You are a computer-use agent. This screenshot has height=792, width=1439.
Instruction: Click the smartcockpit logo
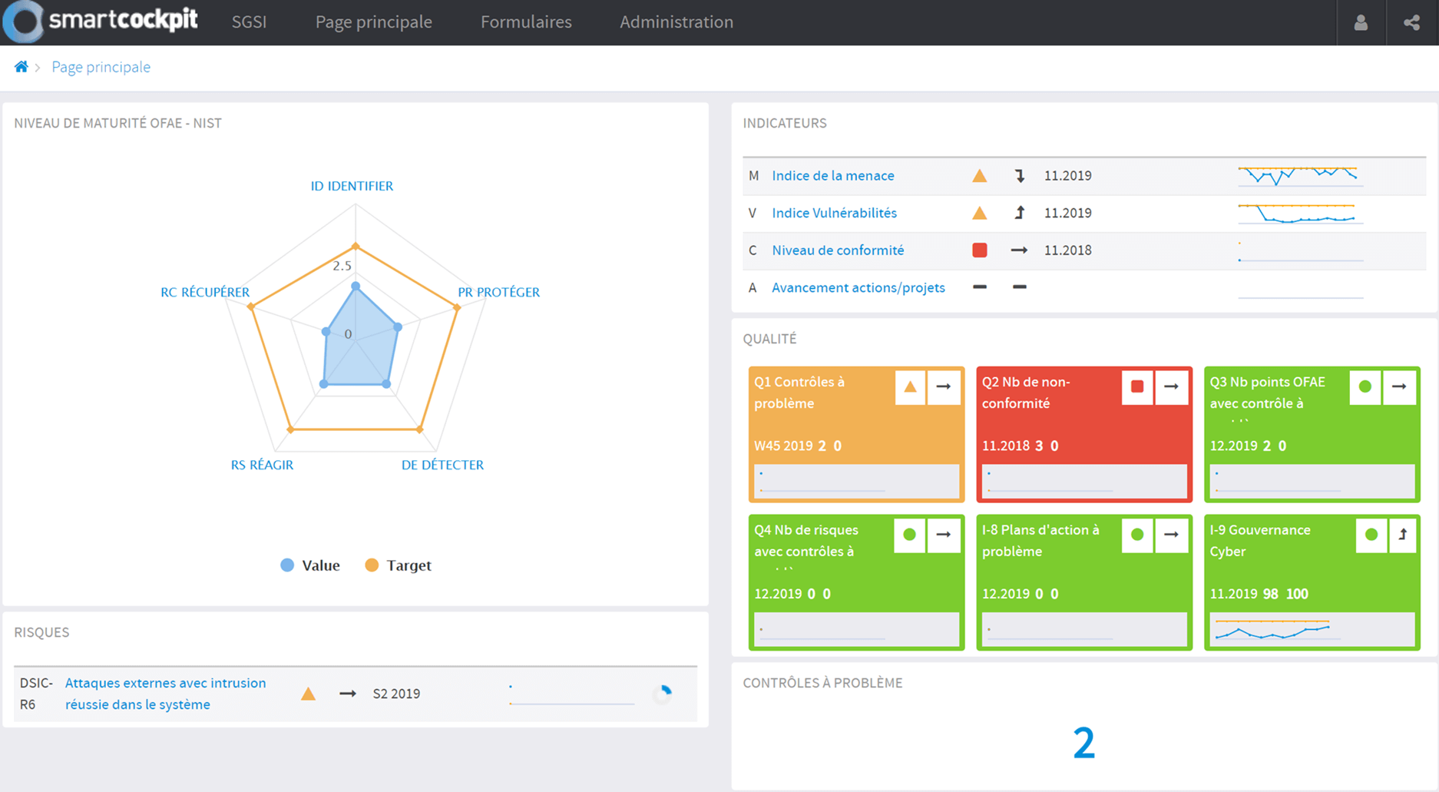click(x=101, y=21)
